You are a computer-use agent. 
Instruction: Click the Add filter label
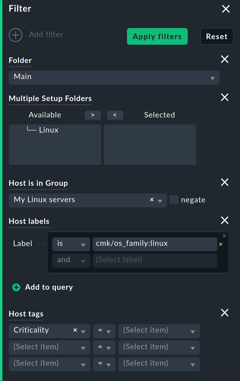click(x=46, y=34)
